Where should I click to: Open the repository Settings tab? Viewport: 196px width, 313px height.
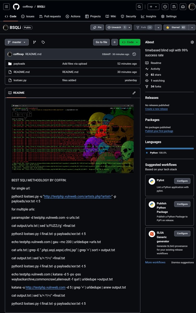point(169,16)
